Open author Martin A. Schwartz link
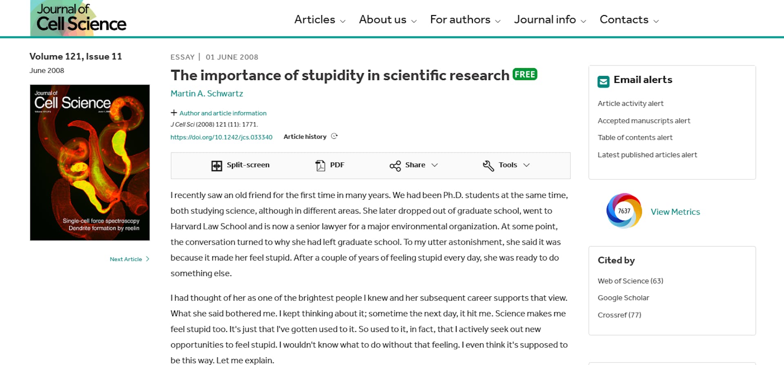This screenshot has height=365, width=784. point(207,93)
